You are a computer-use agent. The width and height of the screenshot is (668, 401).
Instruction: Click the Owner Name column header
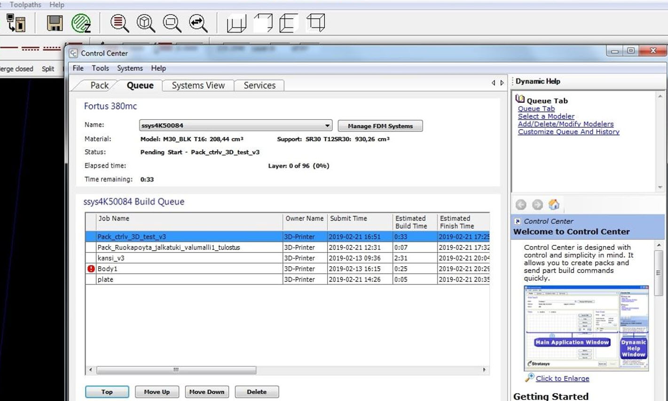305,222
